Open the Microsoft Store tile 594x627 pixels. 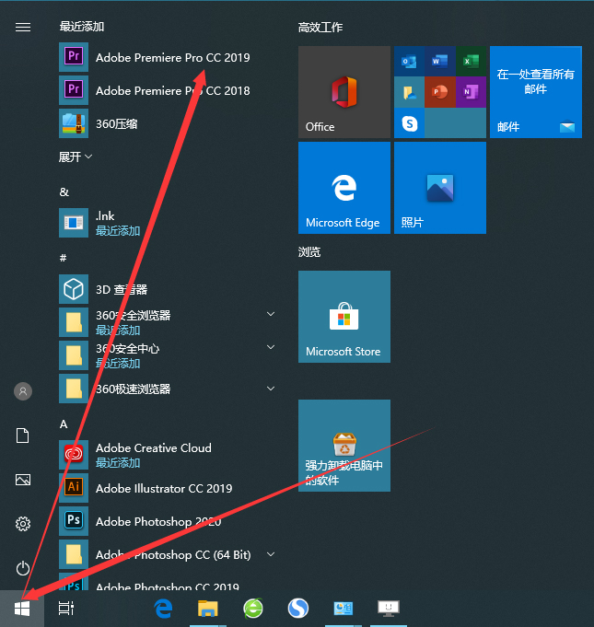click(x=344, y=317)
